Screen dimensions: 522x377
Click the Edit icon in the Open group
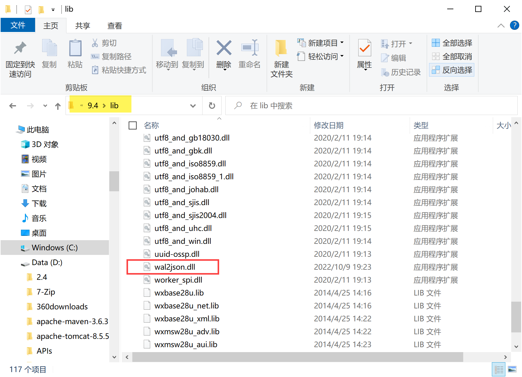pos(385,58)
